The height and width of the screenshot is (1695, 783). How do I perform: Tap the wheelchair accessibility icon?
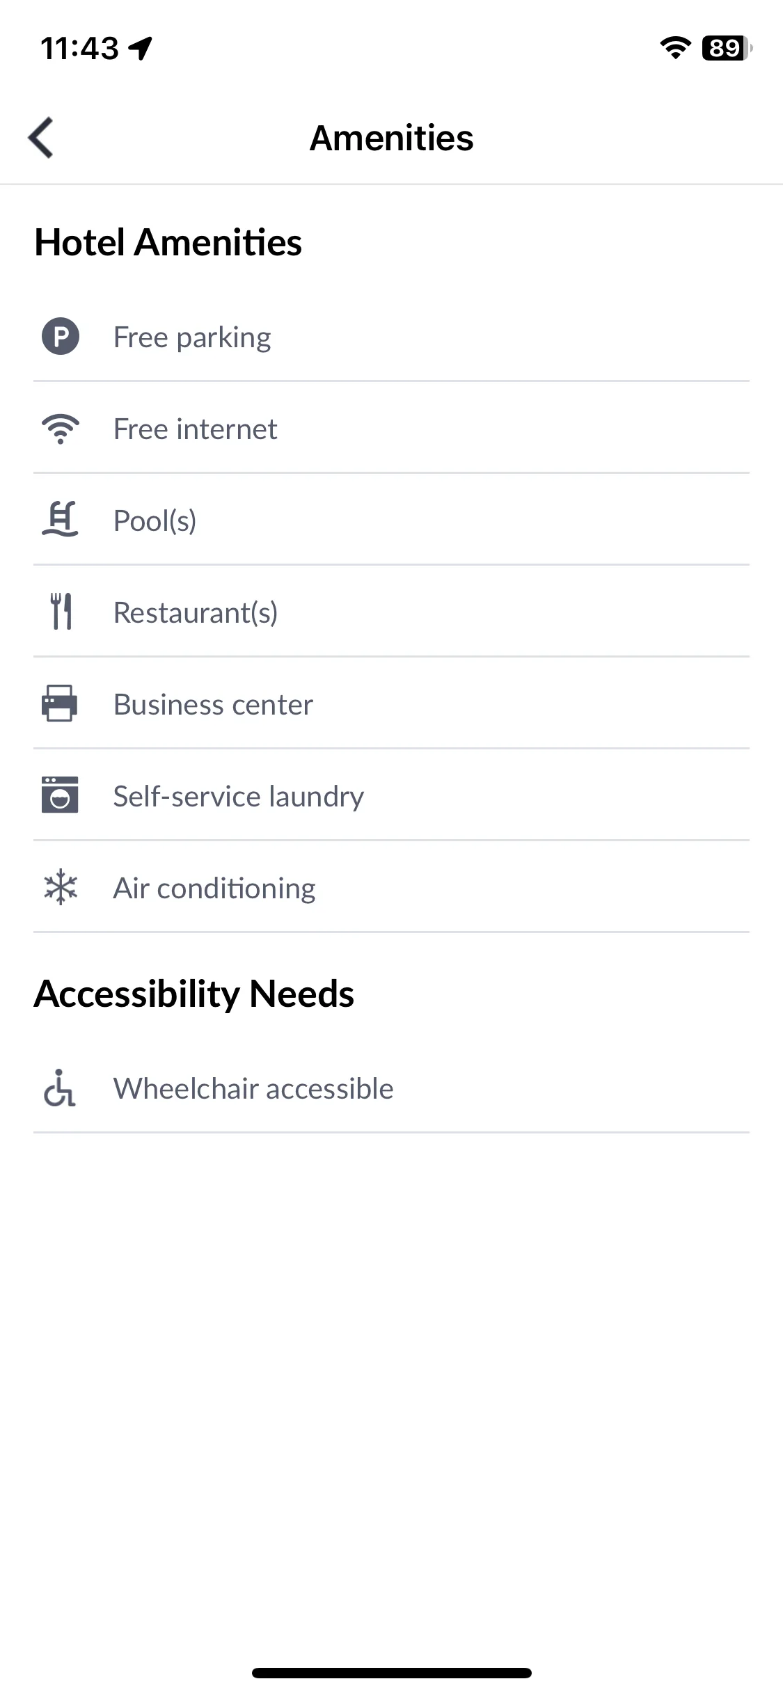(60, 1088)
